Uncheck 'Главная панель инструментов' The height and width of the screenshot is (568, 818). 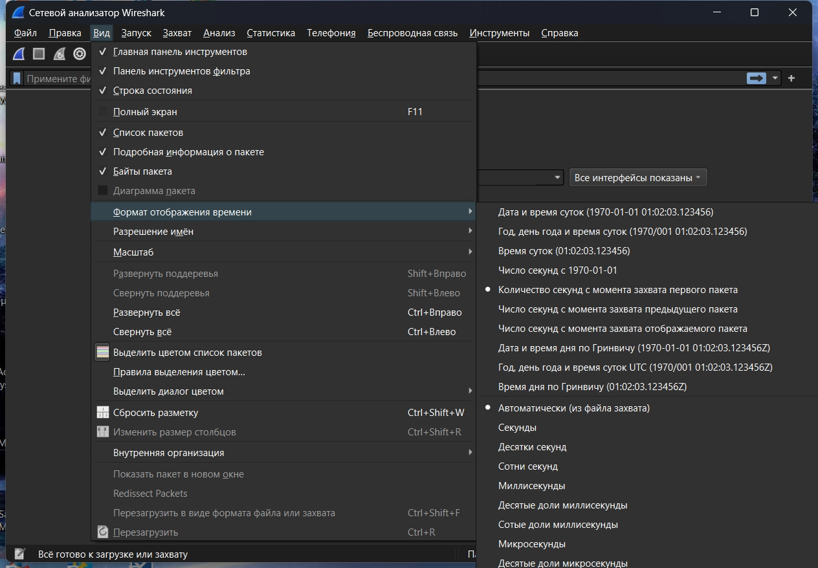[180, 52]
